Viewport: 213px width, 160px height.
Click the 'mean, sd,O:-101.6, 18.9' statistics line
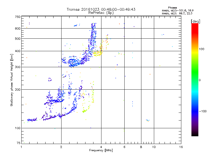click(178, 10)
